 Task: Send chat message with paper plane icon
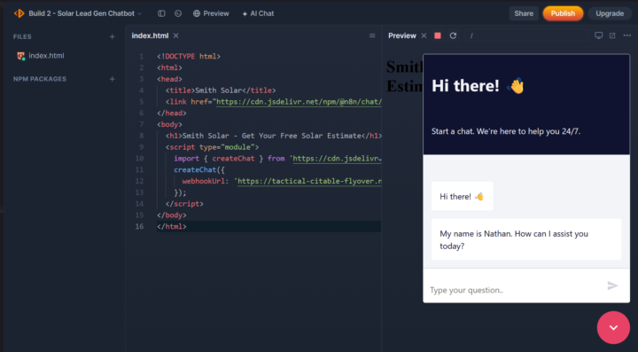point(613,286)
